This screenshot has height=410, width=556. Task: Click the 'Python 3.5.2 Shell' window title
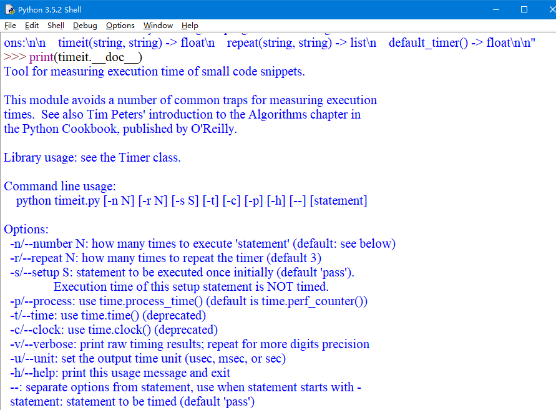[50, 9]
